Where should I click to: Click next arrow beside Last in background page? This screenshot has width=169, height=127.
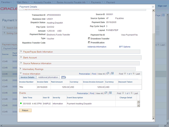click(x=158, y=44)
